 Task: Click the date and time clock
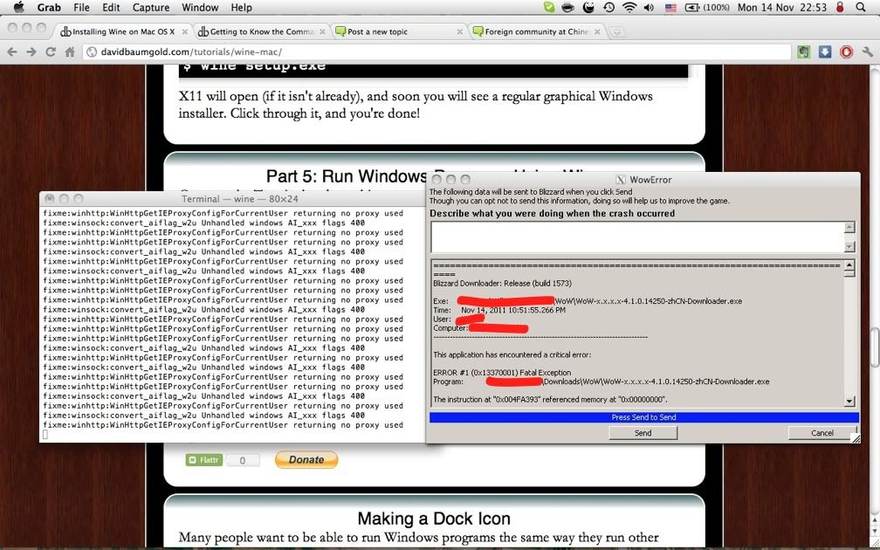click(x=782, y=7)
